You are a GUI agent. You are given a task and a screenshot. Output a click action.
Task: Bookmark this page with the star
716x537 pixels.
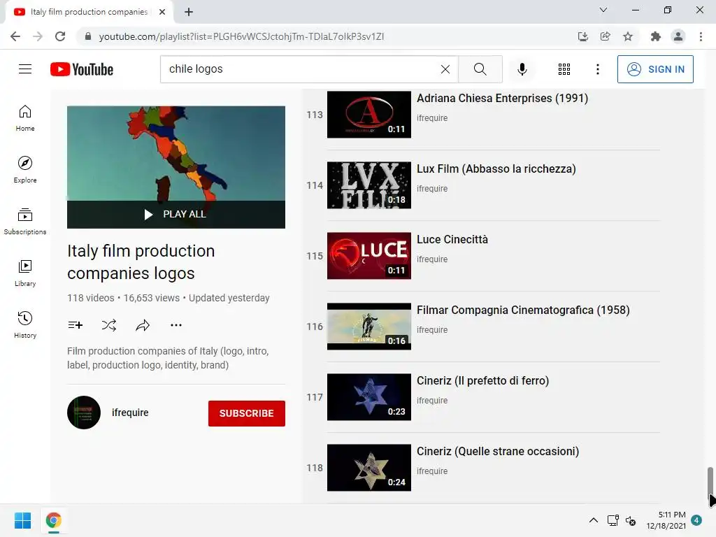(x=628, y=36)
